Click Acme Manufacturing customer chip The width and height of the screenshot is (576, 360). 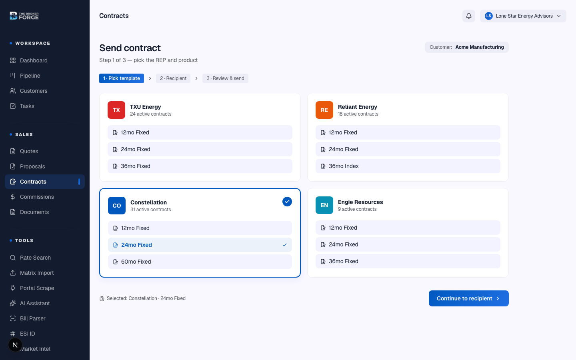pyautogui.click(x=467, y=47)
